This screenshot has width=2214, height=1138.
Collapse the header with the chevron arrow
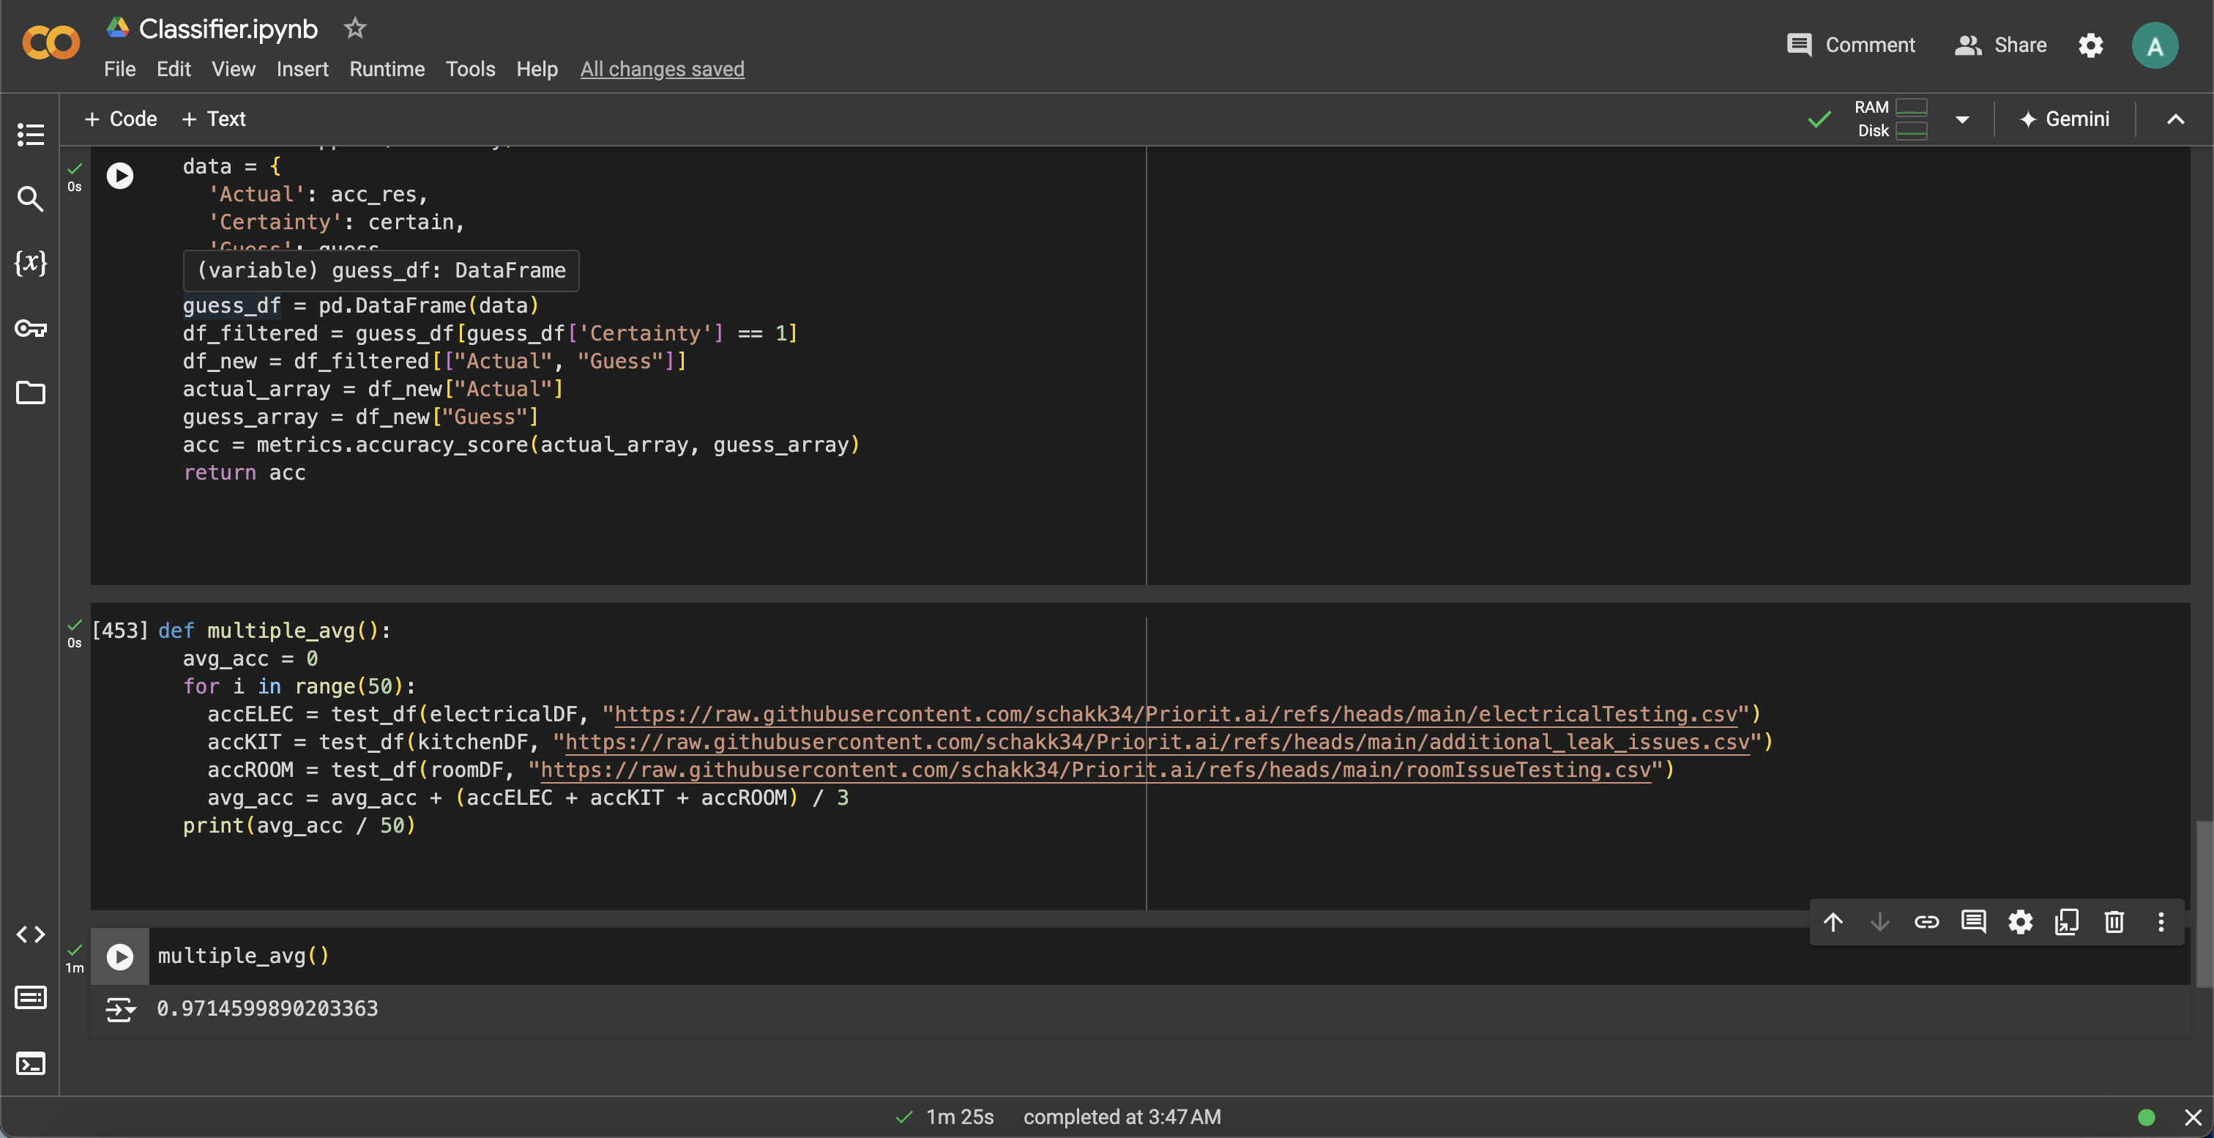coord(2174,119)
